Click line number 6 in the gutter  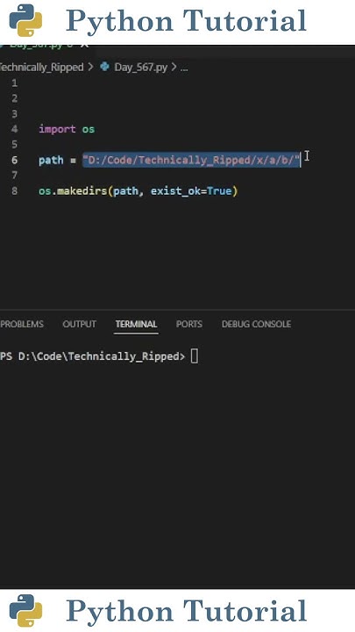tap(15, 160)
